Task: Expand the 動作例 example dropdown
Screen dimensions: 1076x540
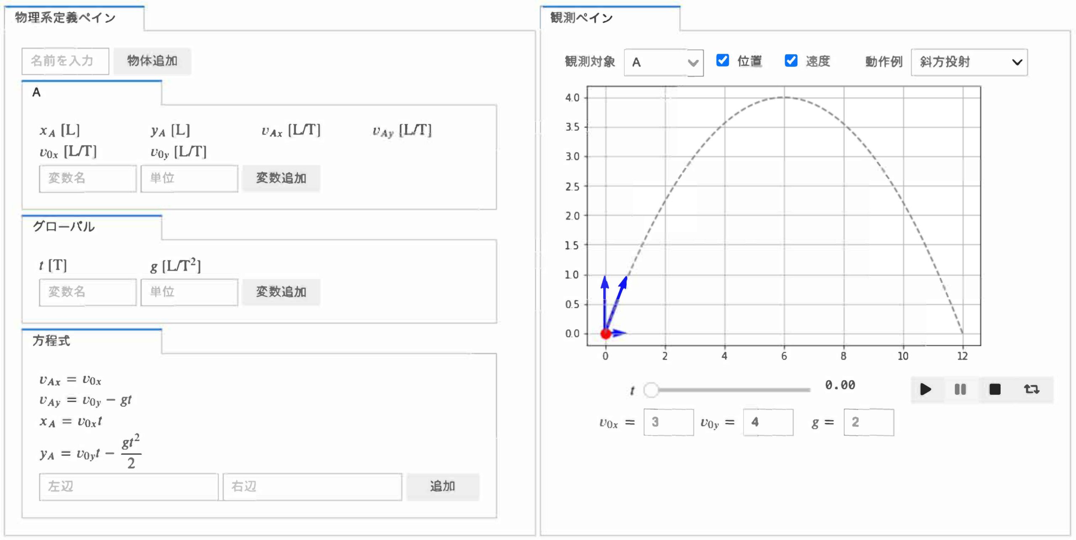Action: 969,62
